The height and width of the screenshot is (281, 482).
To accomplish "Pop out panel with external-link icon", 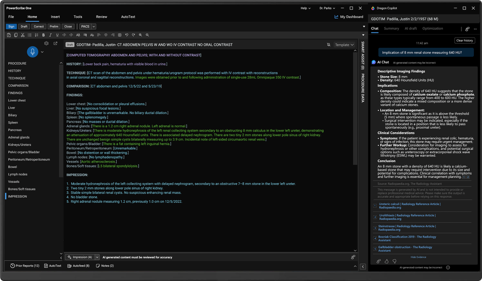I will (x=55, y=43).
